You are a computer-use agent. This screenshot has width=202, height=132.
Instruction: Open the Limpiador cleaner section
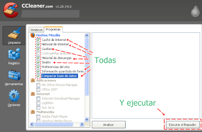pyautogui.click(x=14, y=36)
